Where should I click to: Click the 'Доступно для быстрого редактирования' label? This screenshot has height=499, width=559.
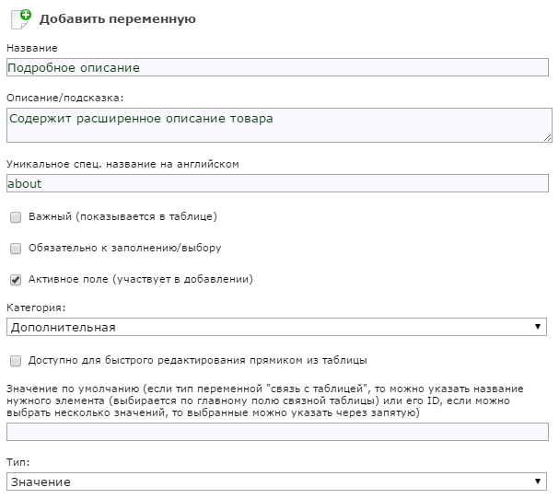(x=198, y=360)
